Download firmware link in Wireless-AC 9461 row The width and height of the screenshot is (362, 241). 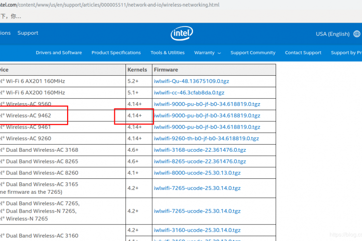pos(207,127)
